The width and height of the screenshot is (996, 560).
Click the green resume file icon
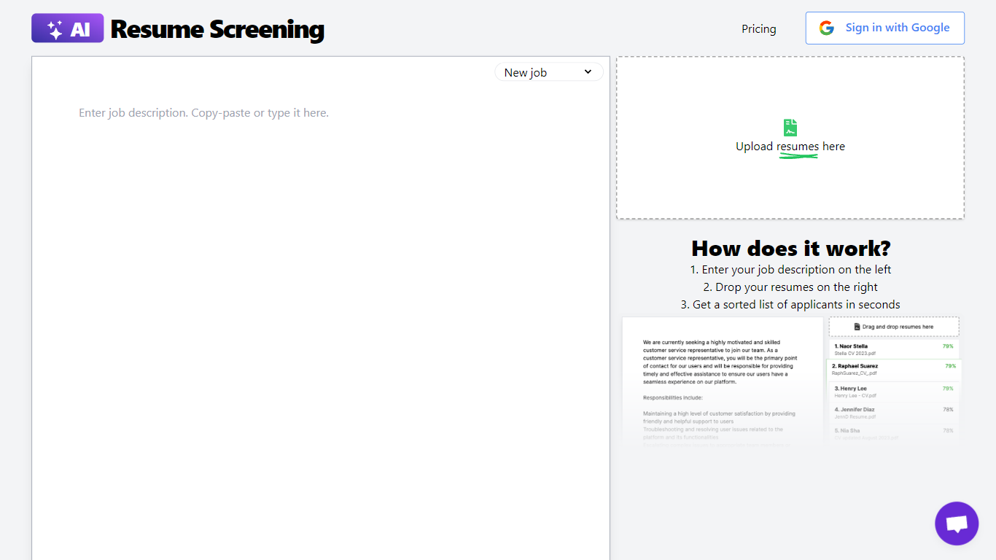(790, 128)
